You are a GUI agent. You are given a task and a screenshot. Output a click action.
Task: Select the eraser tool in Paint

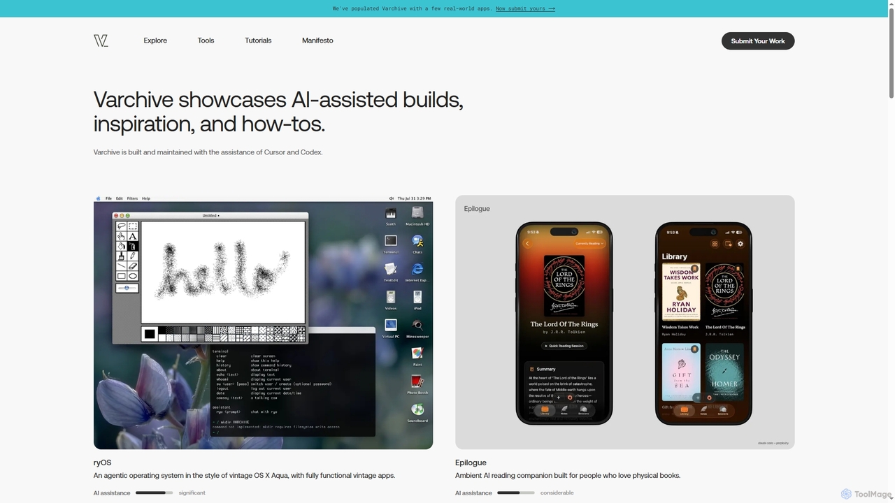click(132, 266)
